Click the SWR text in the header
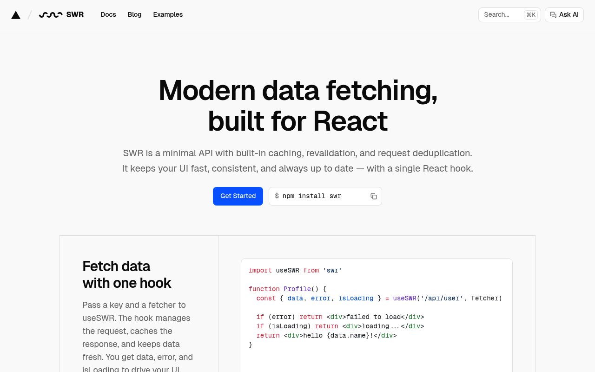 click(x=75, y=15)
